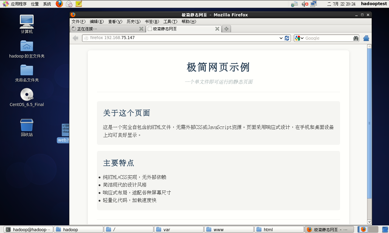This screenshot has width=389, height=233.
Task: Click the hadooptest user name
Action: 374,4
